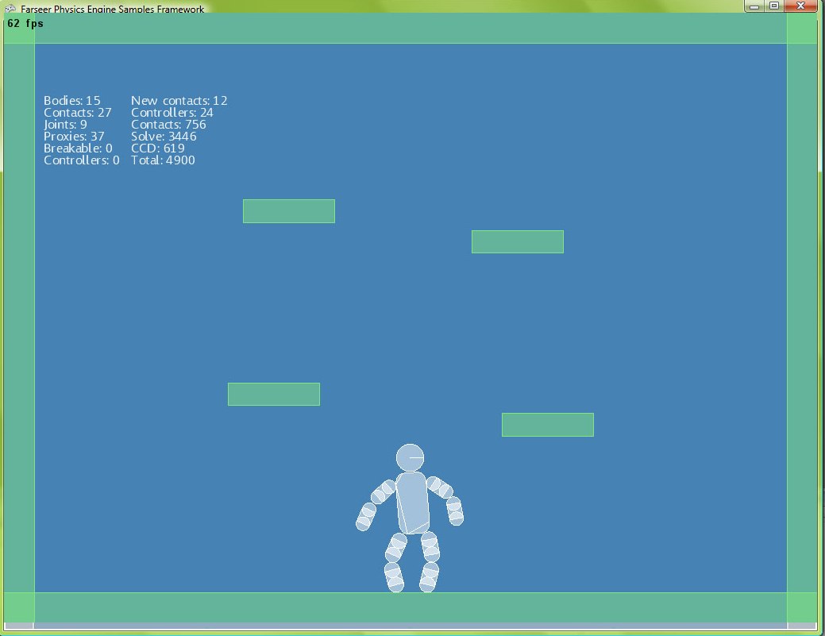Select the second-highest floating green platform
Image resolution: width=825 pixels, height=636 pixels.
(x=517, y=242)
